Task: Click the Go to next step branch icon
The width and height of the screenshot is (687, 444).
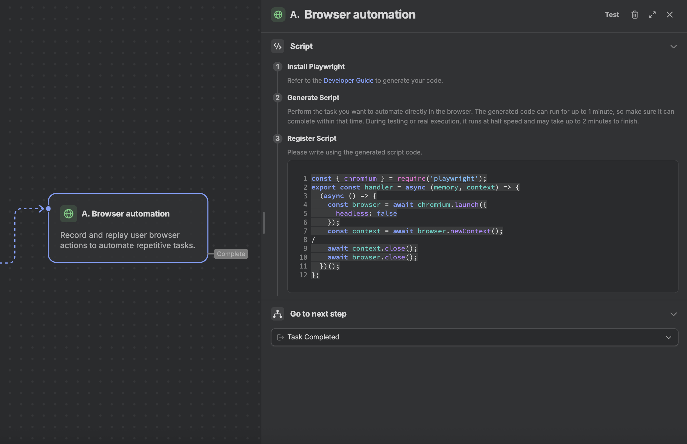Action: click(x=278, y=314)
